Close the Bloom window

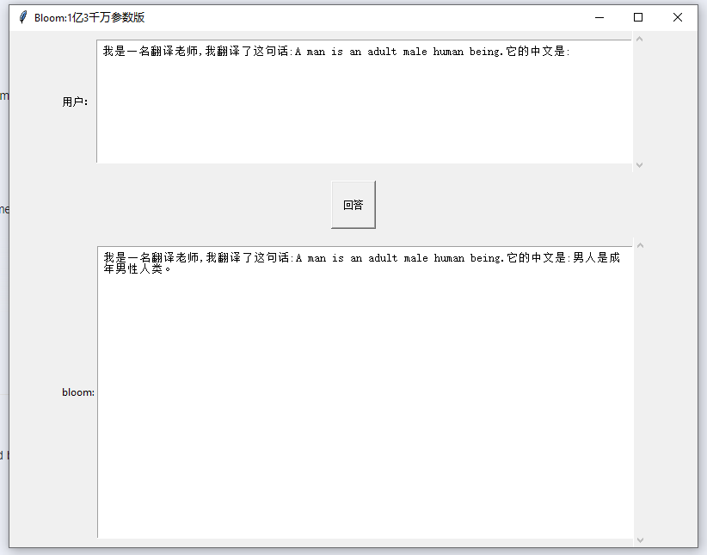point(677,17)
